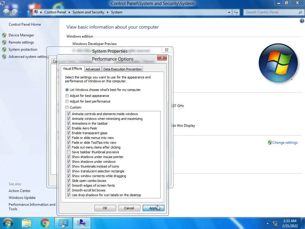Screen dimensions: 305x229
Task: Close the Performance Options dialog
Action: 162,58
